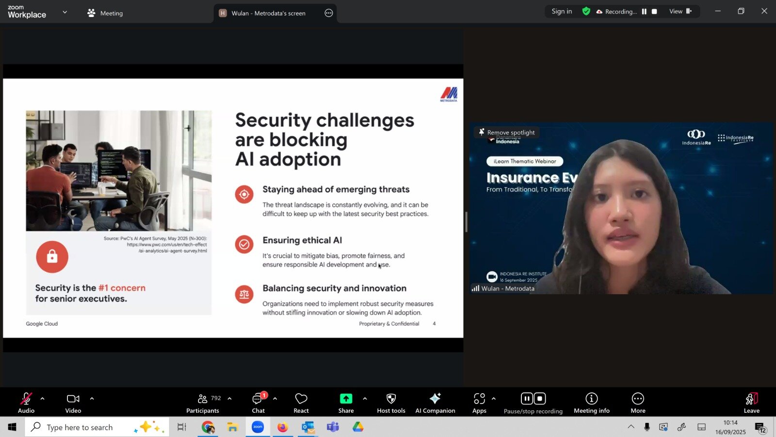Click the green Share screen button
The width and height of the screenshot is (776, 437).
(346, 399)
